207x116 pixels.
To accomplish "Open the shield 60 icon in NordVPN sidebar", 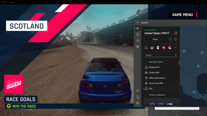I will [x=137, y=97].
